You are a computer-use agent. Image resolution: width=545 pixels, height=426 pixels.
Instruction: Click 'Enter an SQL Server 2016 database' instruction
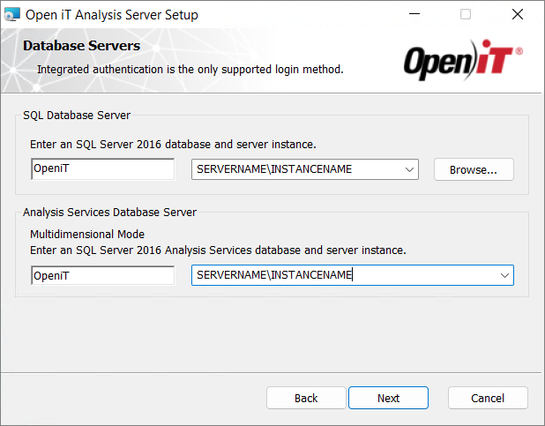[x=173, y=144]
